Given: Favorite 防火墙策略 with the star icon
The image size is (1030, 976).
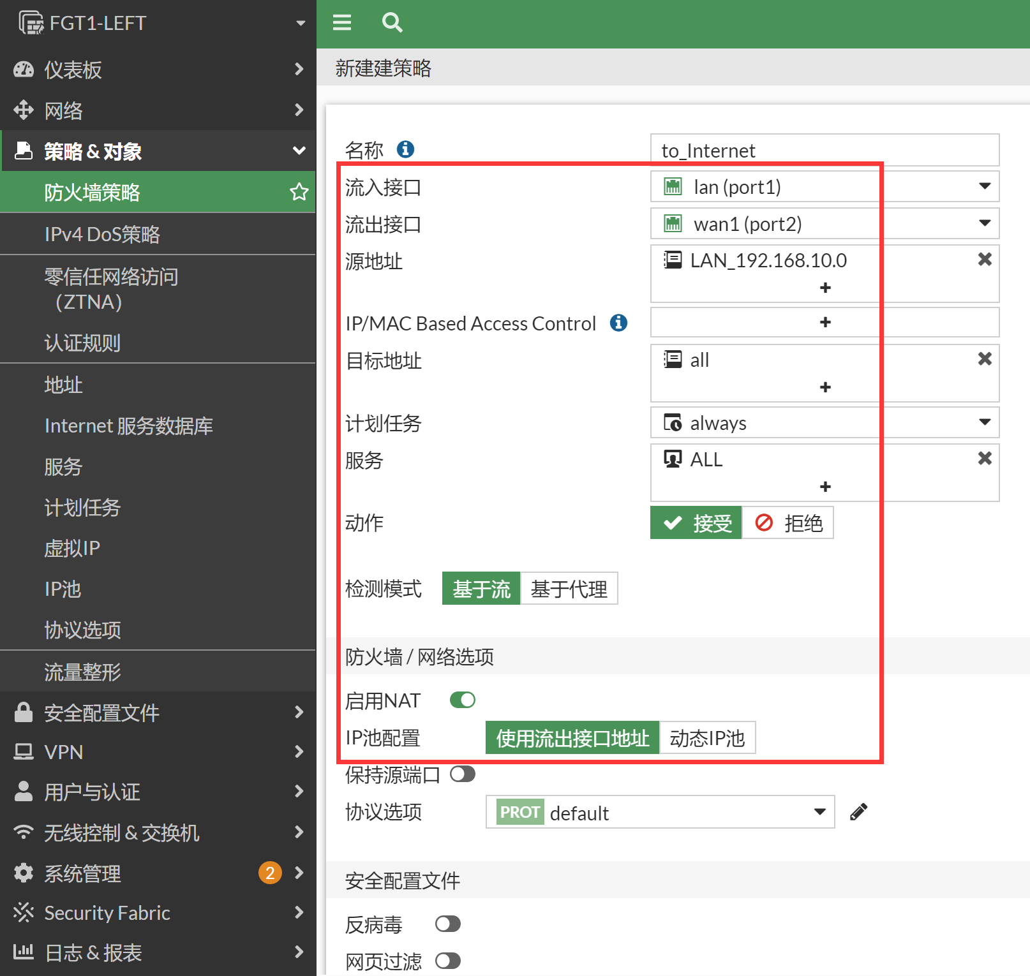Looking at the screenshot, I should (x=299, y=192).
